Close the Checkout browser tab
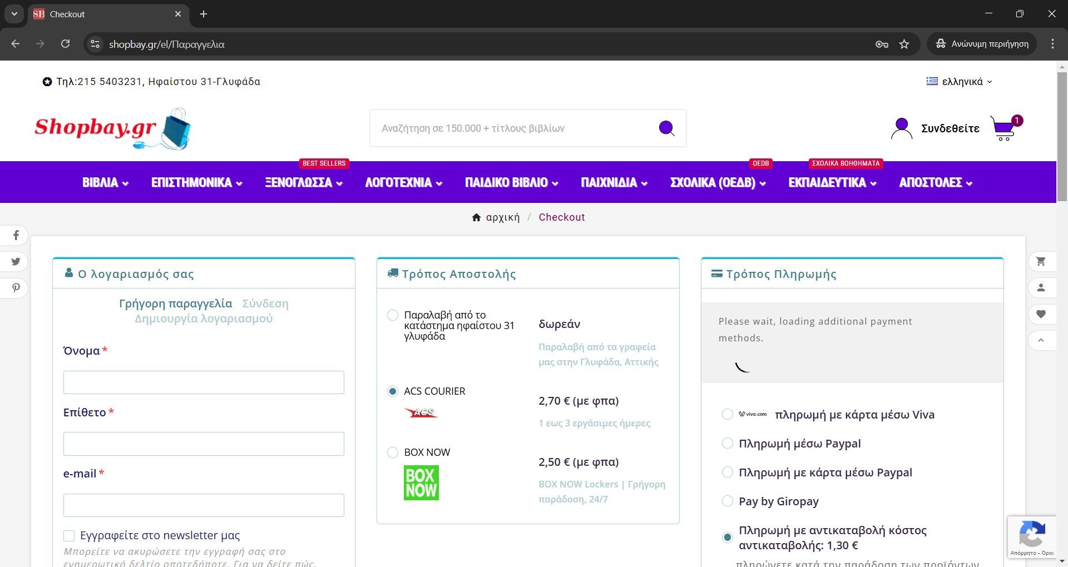 point(178,14)
